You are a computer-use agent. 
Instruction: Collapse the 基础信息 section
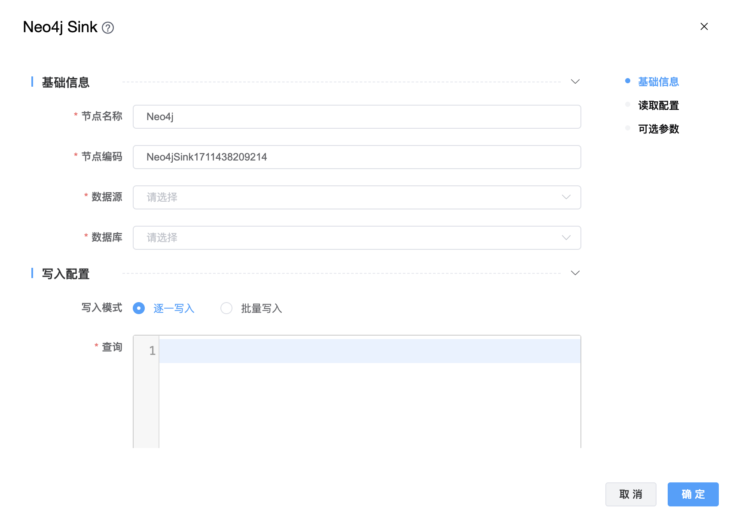575,82
